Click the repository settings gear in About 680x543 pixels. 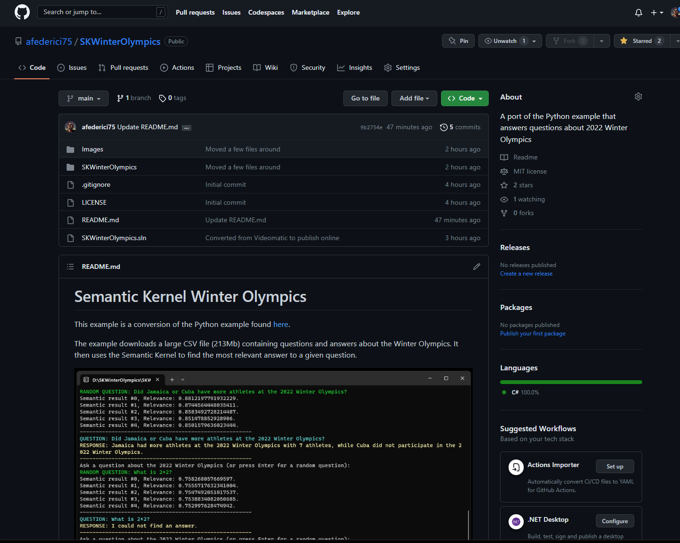638,97
